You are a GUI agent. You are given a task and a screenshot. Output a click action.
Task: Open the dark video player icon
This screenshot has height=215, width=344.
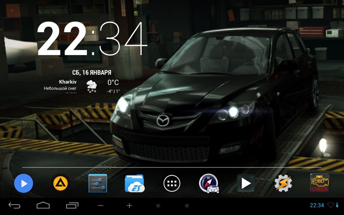(x=246, y=183)
